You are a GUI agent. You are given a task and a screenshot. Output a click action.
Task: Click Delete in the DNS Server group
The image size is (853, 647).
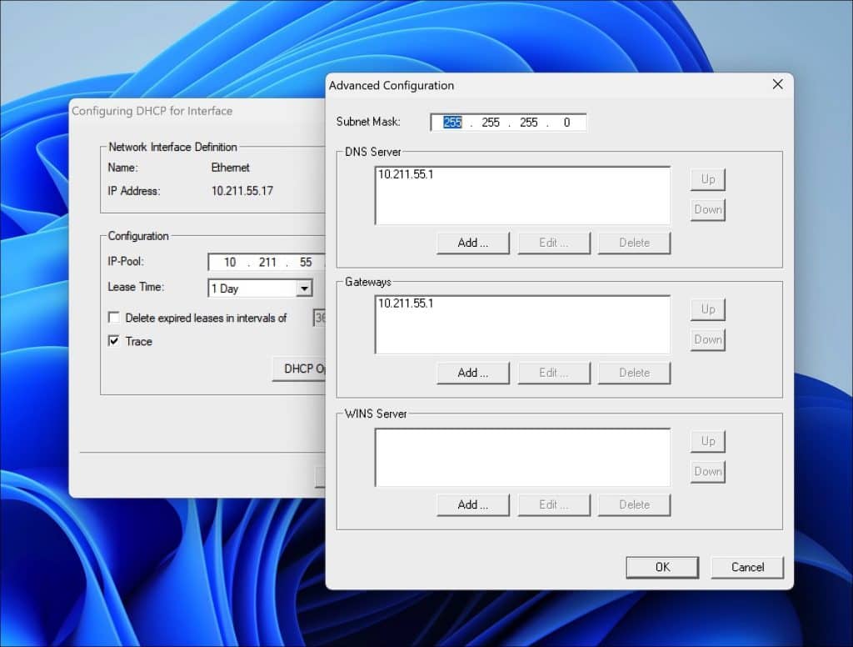click(x=634, y=243)
